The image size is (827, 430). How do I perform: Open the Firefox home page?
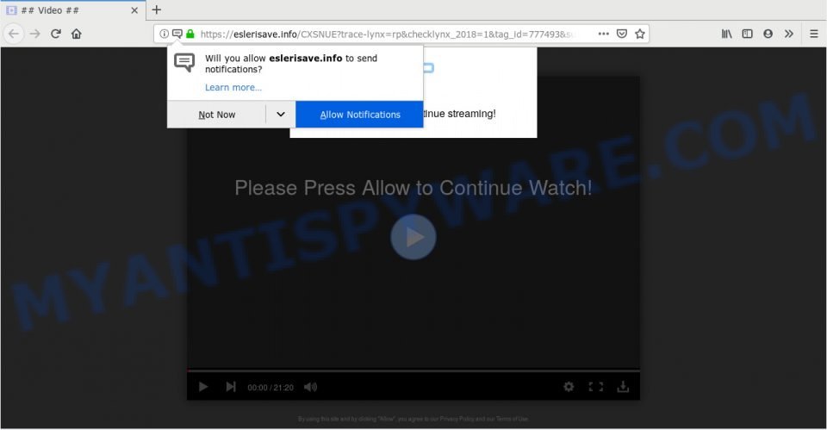77,34
